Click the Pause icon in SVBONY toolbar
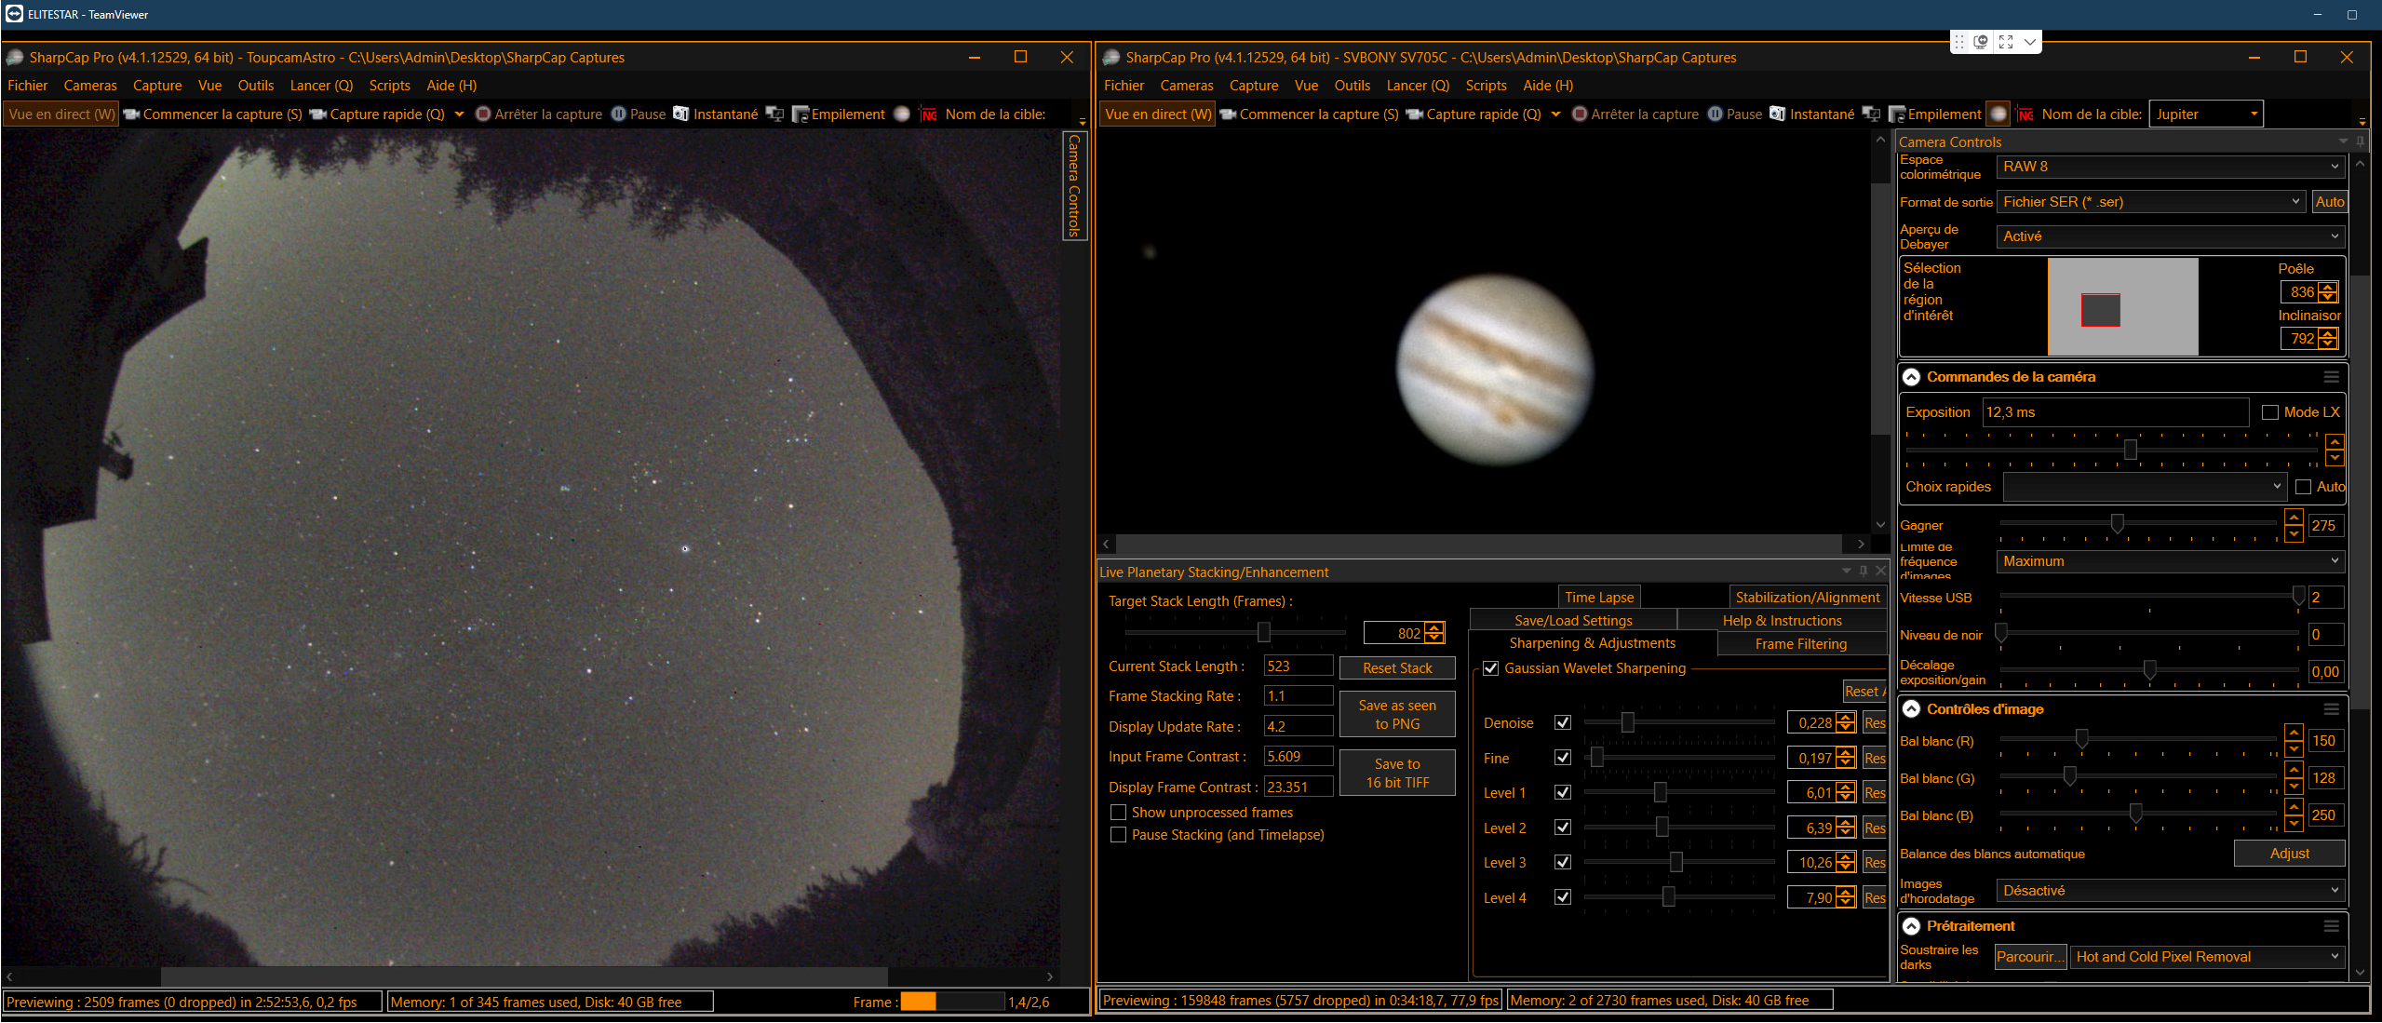The image size is (2382, 1023). 1715,114
